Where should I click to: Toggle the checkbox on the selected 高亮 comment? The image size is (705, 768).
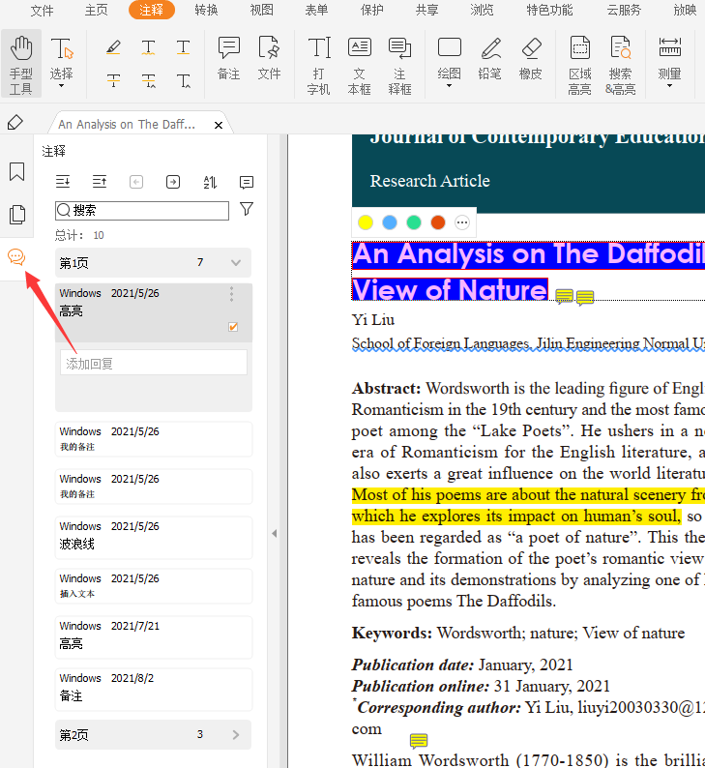(x=233, y=327)
